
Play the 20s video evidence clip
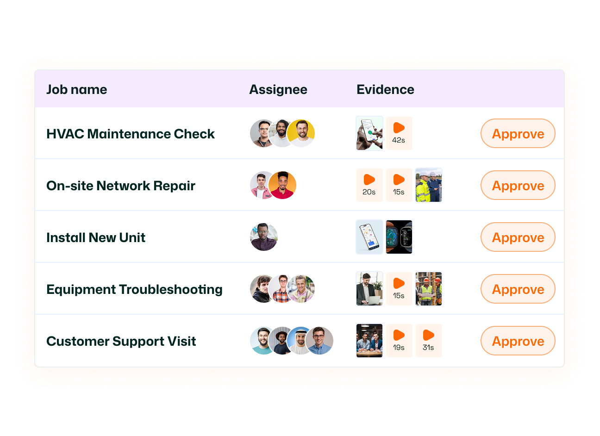pyautogui.click(x=369, y=185)
